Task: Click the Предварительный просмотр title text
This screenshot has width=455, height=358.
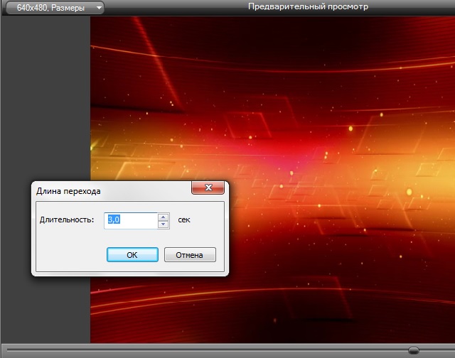Action: [308, 6]
